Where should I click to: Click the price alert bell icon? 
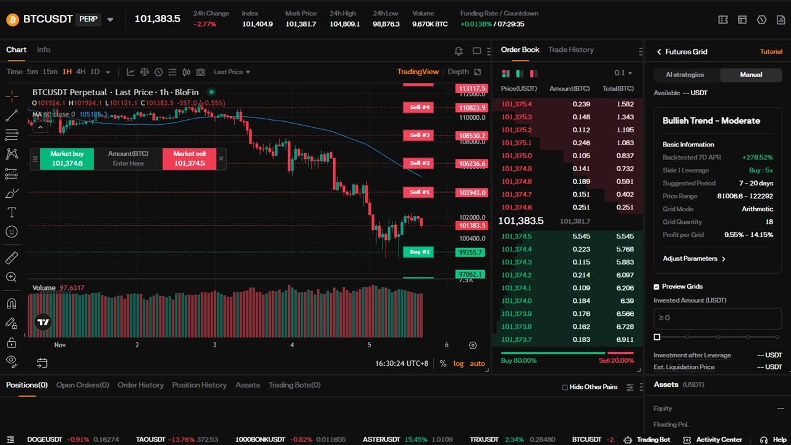pyautogui.click(x=459, y=51)
